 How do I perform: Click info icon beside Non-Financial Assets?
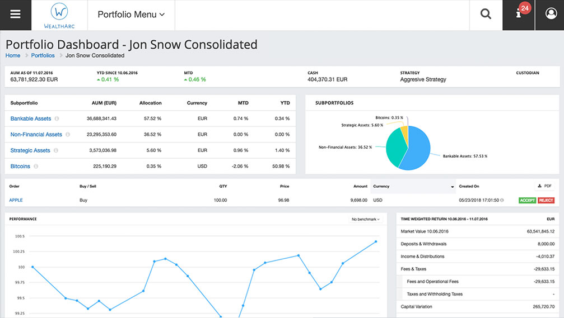point(68,135)
